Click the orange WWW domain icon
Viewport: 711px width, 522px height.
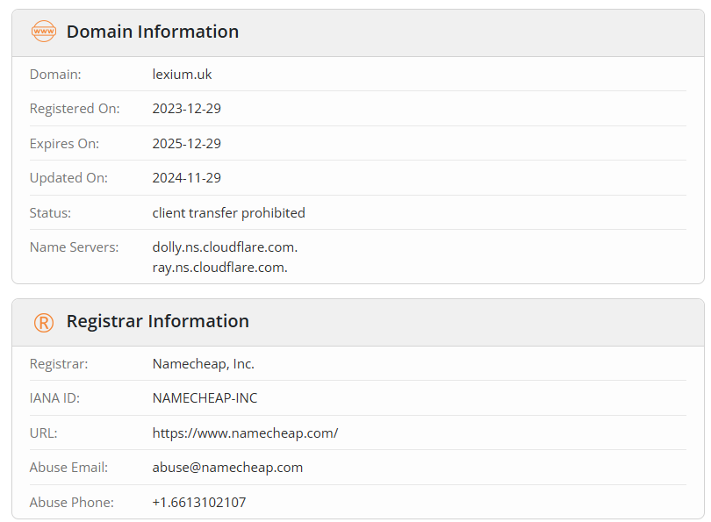(43, 32)
